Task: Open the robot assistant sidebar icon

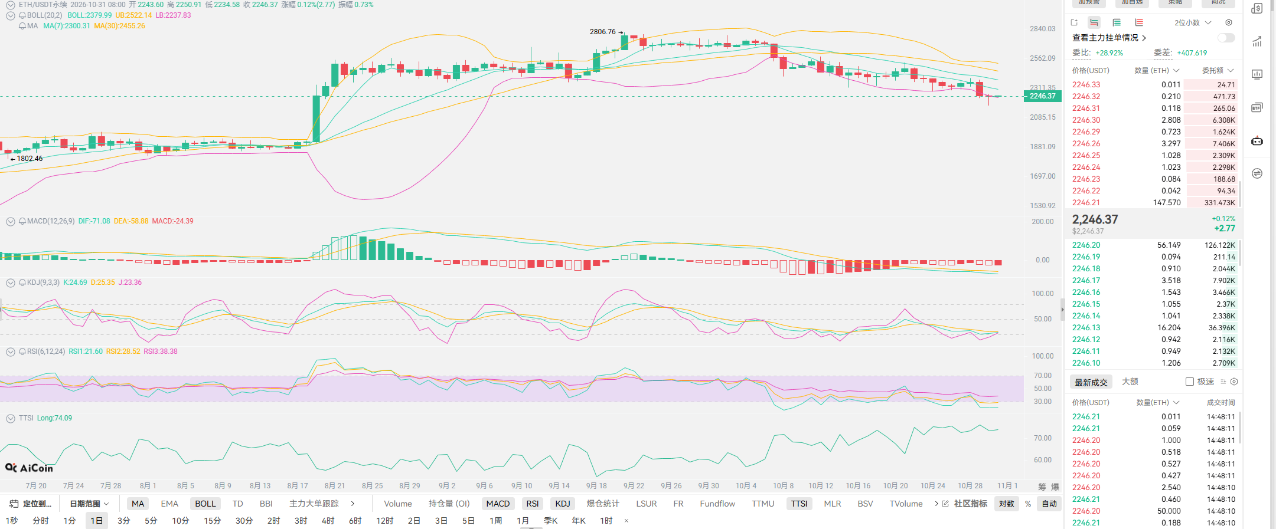Action: click(1257, 140)
